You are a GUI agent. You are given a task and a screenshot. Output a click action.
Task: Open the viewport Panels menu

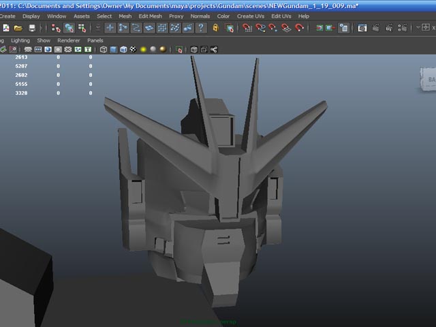(x=95, y=40)
